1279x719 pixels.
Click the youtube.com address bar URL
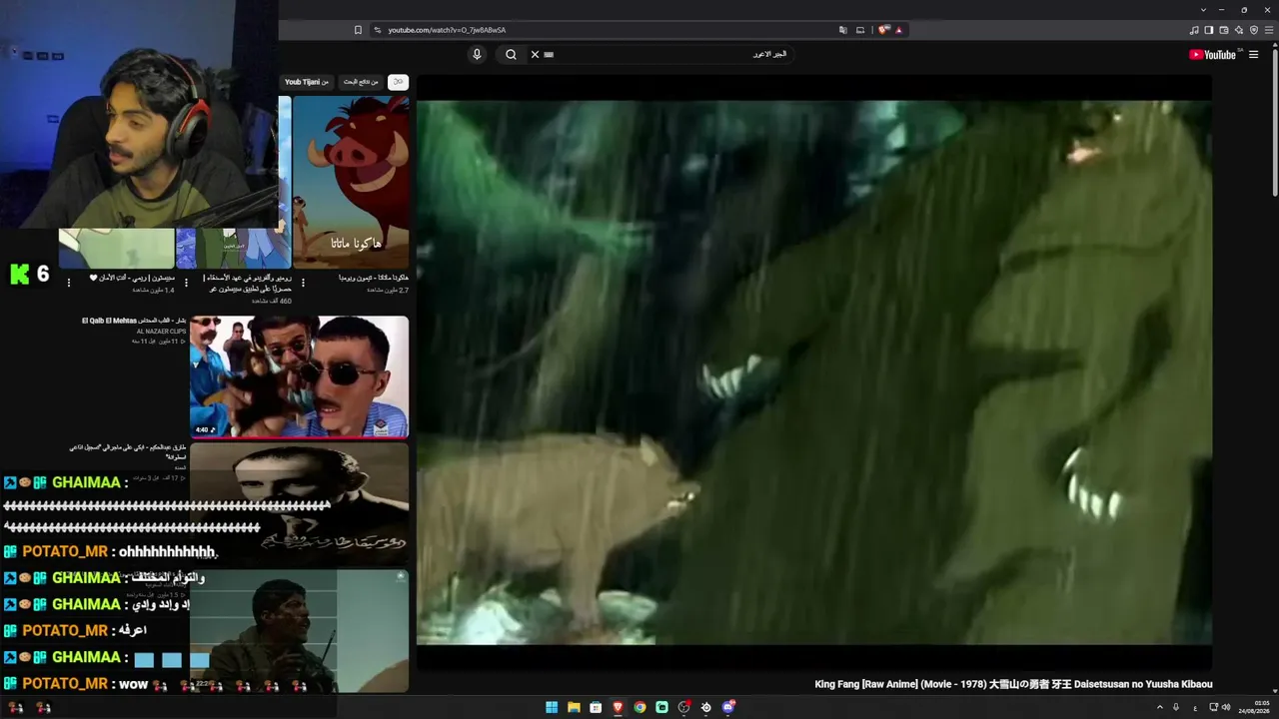point(447,30)
